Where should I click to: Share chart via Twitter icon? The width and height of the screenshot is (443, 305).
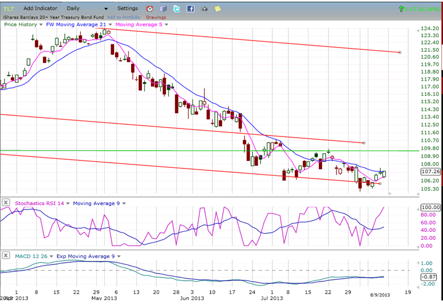tap(176, 9)
